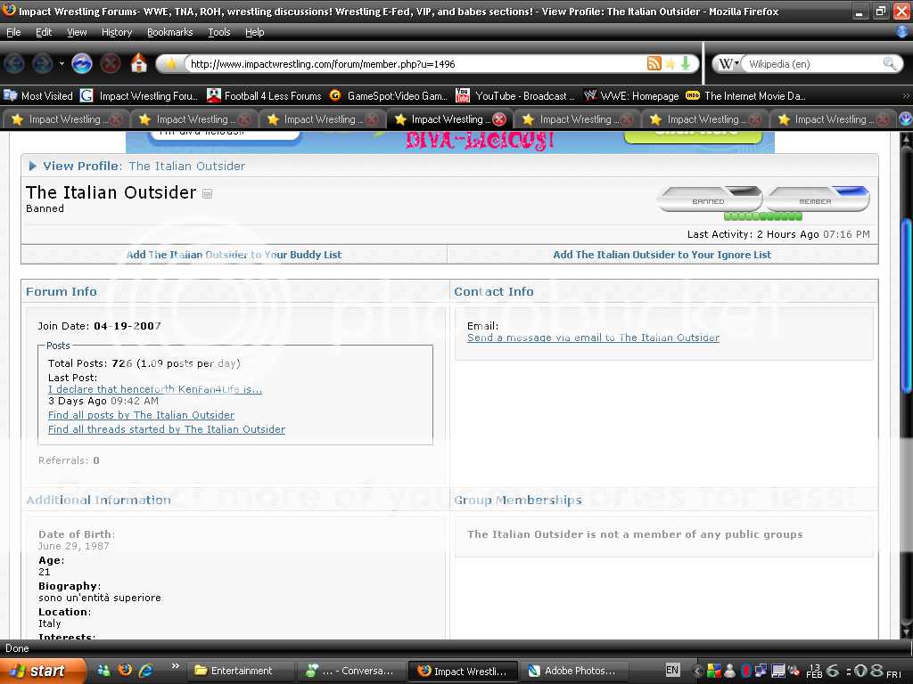
Task: Launch Internet Explorer from quick launch
Action: (x=145, y=670)
